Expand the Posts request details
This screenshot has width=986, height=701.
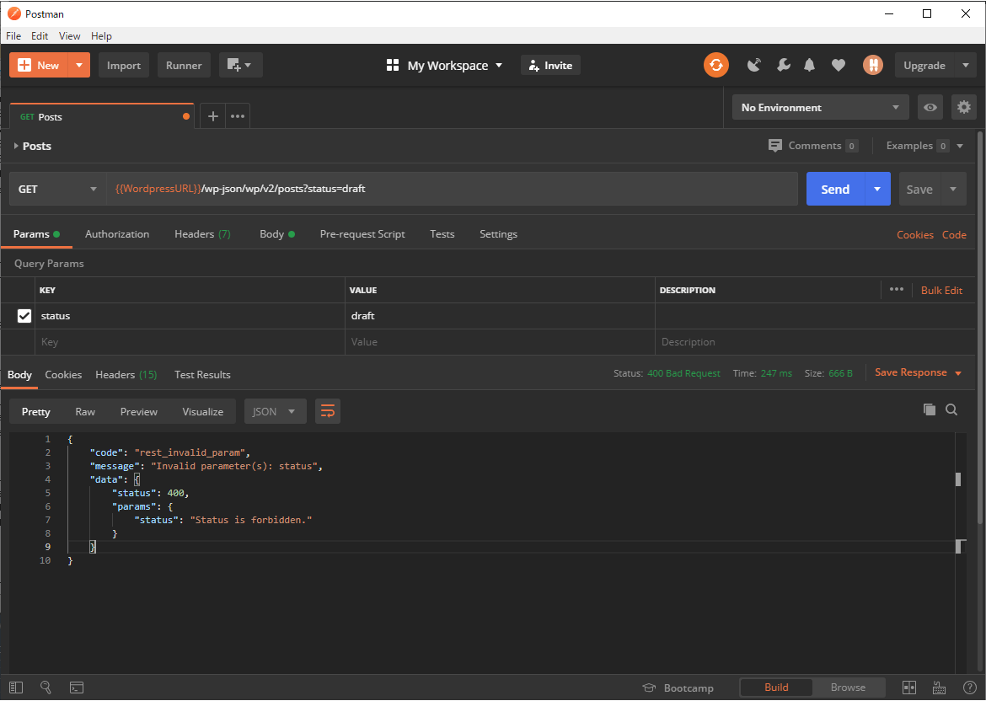16,146
